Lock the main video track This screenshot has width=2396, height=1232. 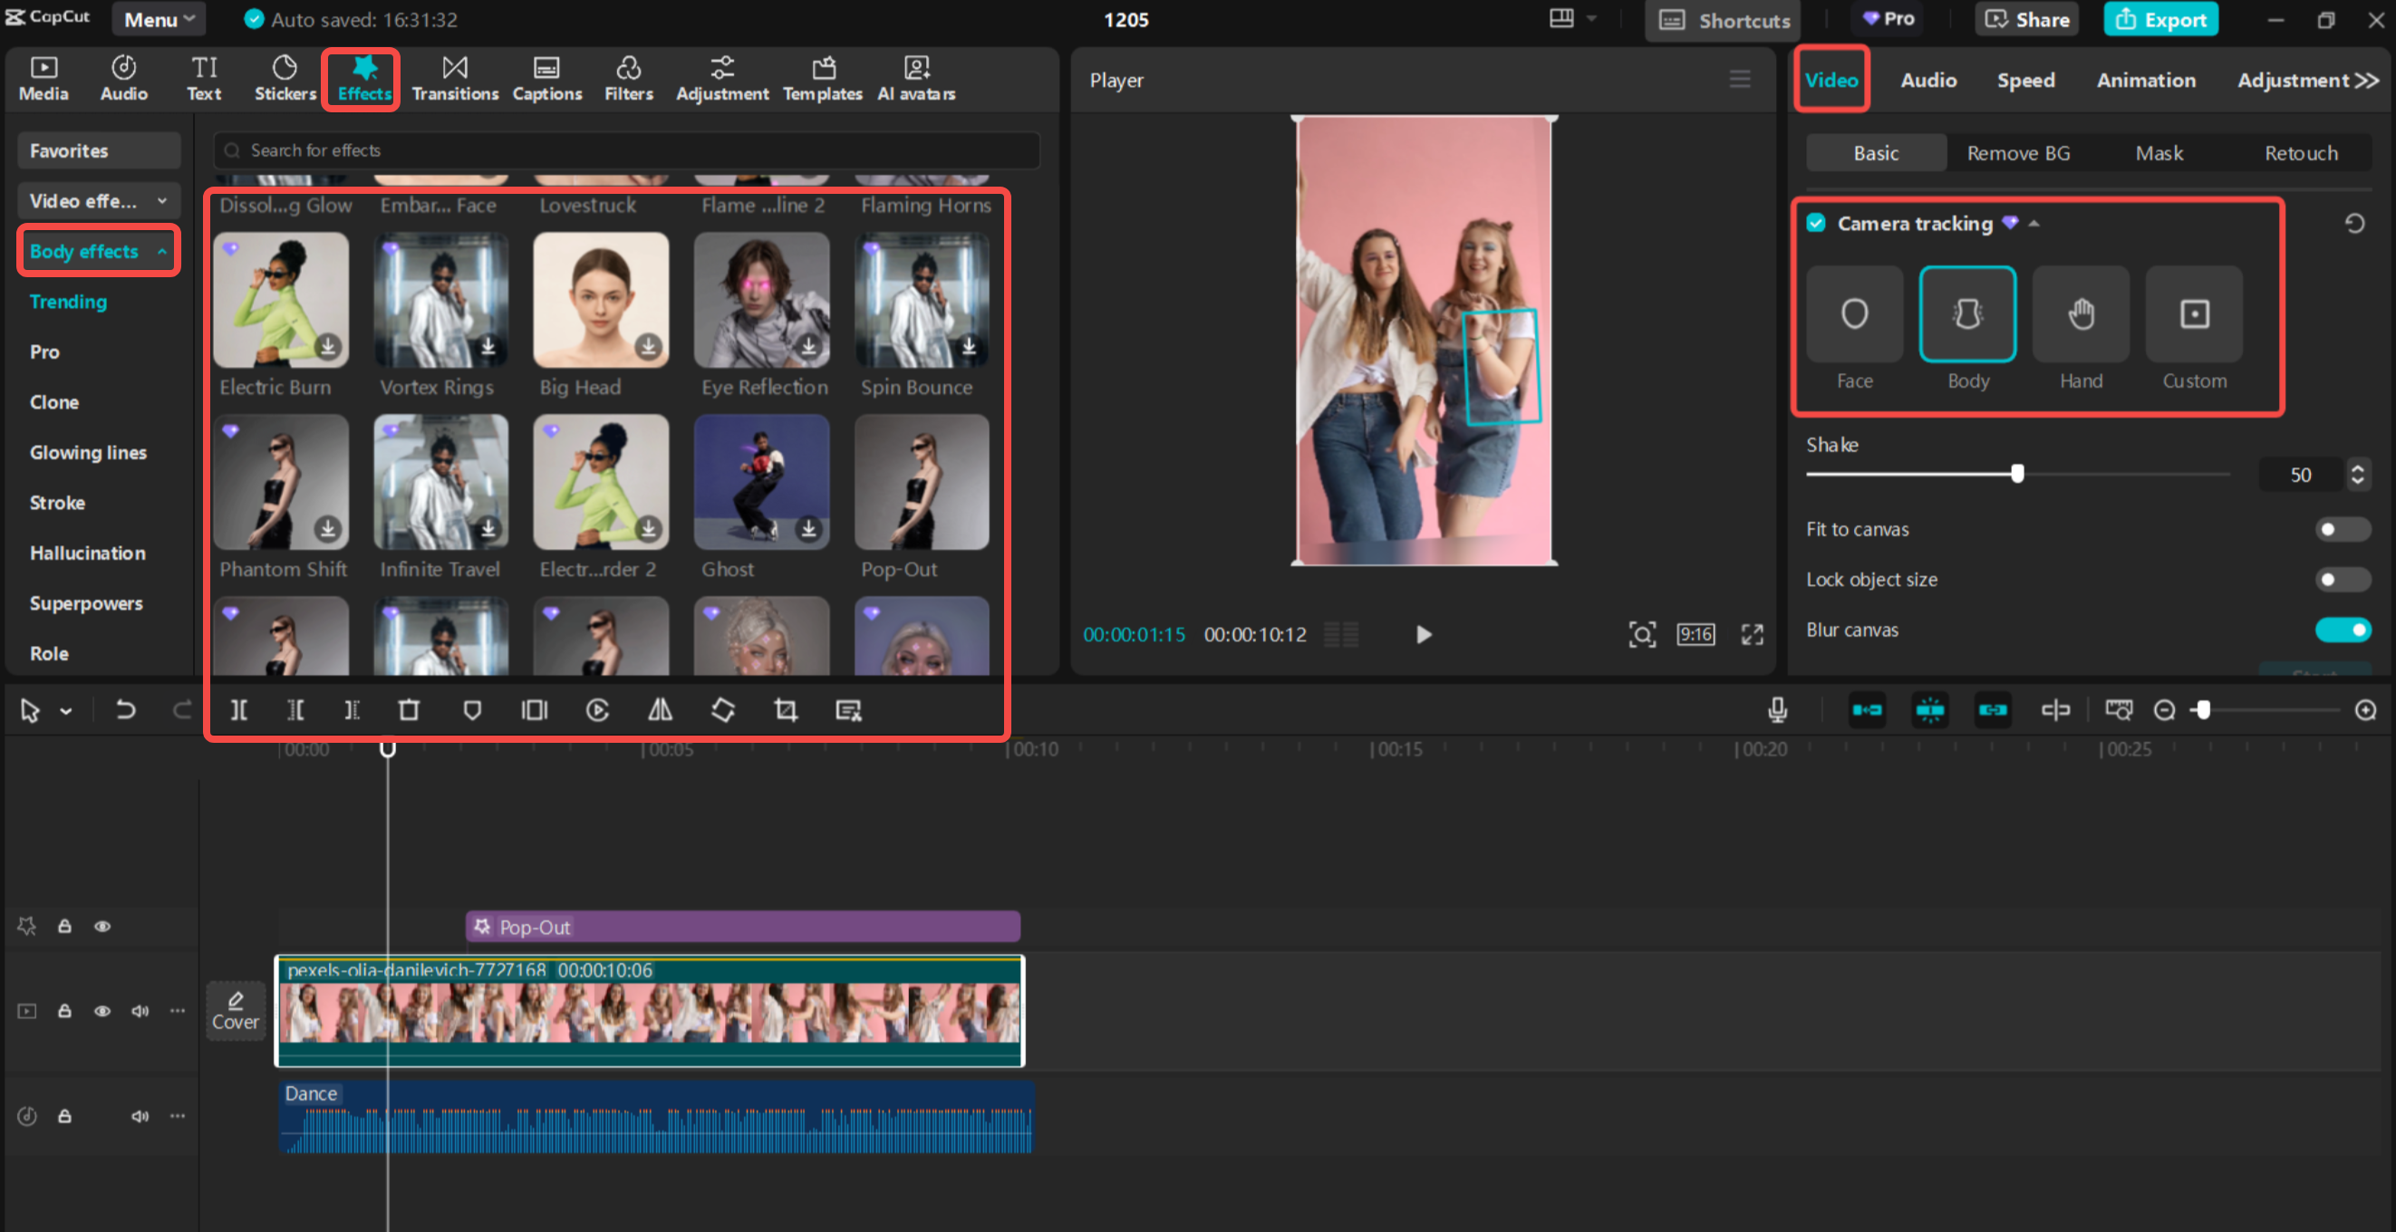[x=64, y=1011]
